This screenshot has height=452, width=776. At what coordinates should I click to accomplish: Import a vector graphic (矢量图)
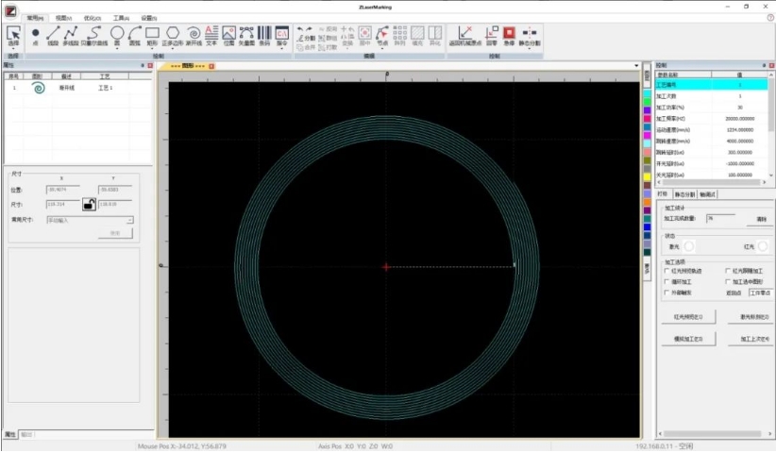tap(246, 36)
